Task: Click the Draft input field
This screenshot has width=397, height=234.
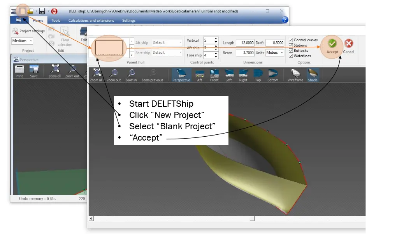Action: [x=275, y=43]
